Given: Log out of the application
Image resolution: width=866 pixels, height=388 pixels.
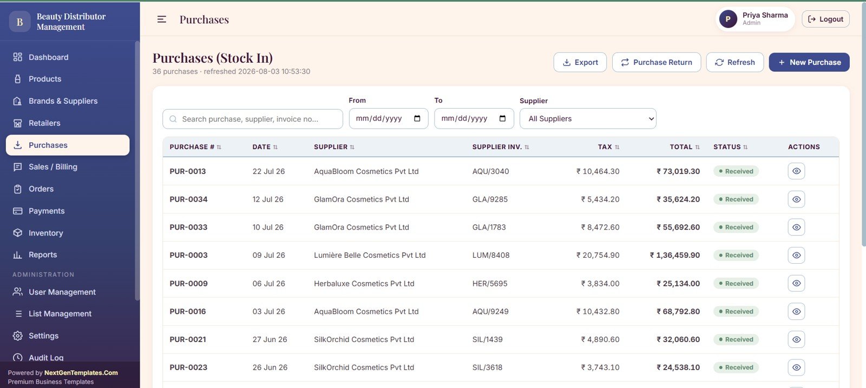Looking at the screenshot, I should [825, 19].
